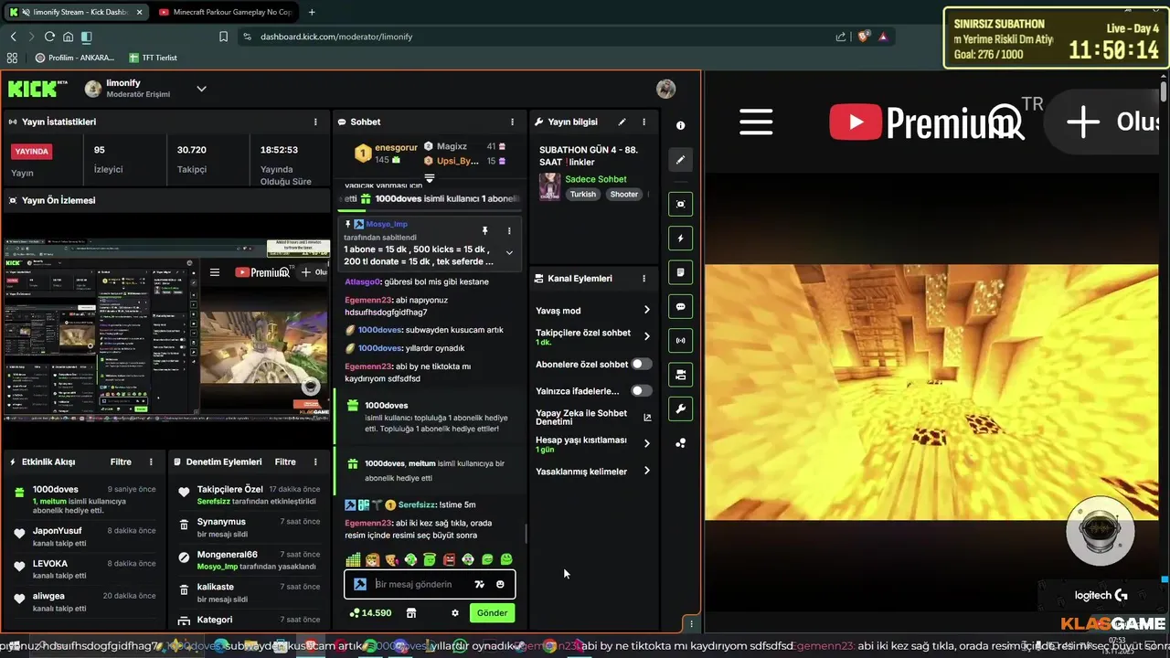The image size is (1170, 658).
Task: Open the emoji picker in the message box
Action: [x=500, y=584]
